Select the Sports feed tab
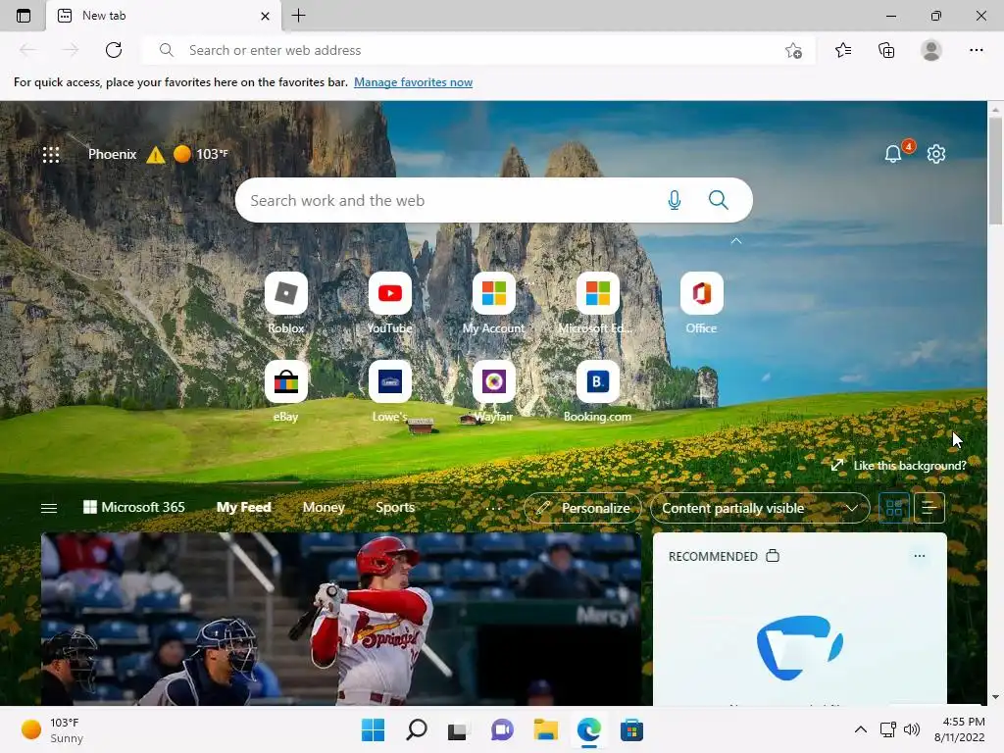The width and height of the screenshot is (1004, 753). click(x=395, y=507)
